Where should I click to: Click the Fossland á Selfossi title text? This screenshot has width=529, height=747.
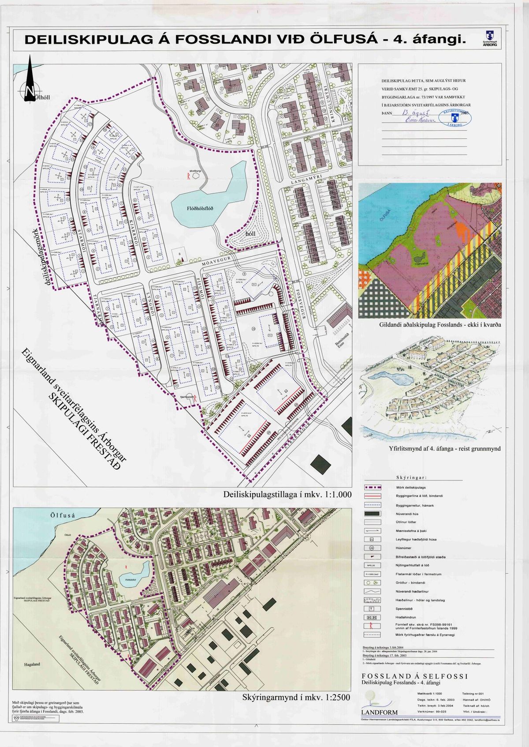[414, 676]
